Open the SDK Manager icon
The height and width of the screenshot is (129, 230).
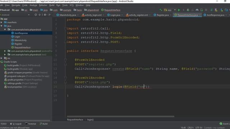(x=222, y=10)
